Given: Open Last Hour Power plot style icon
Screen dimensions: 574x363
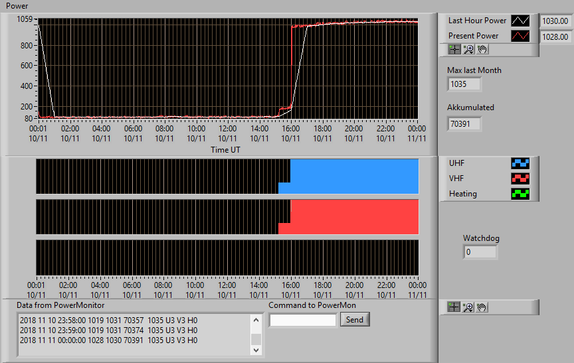Looking at the screenshot, I should point(520,21).
